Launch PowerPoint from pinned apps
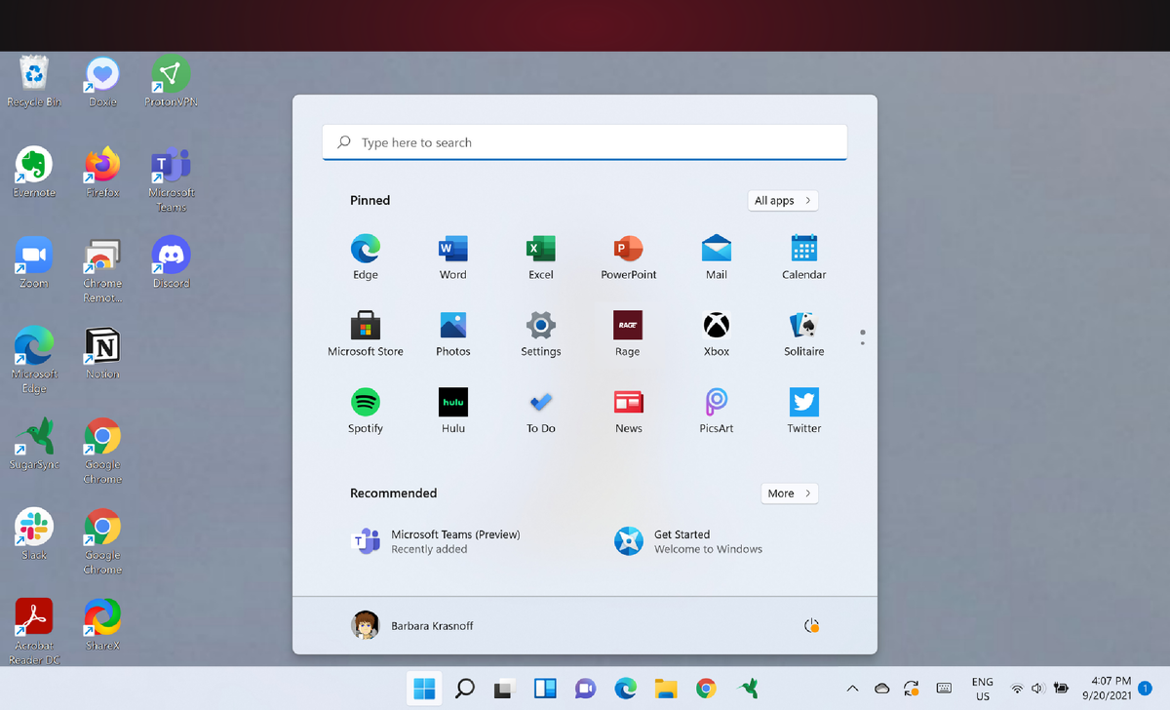The image size is (1170, 710). pos(629,256)
